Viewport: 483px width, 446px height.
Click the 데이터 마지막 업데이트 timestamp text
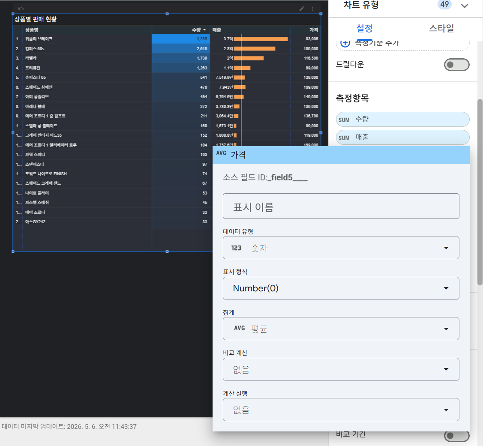69,427
